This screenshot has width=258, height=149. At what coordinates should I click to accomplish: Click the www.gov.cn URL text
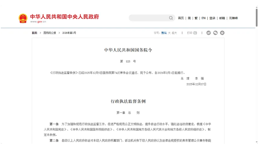[x=38, y=21]
